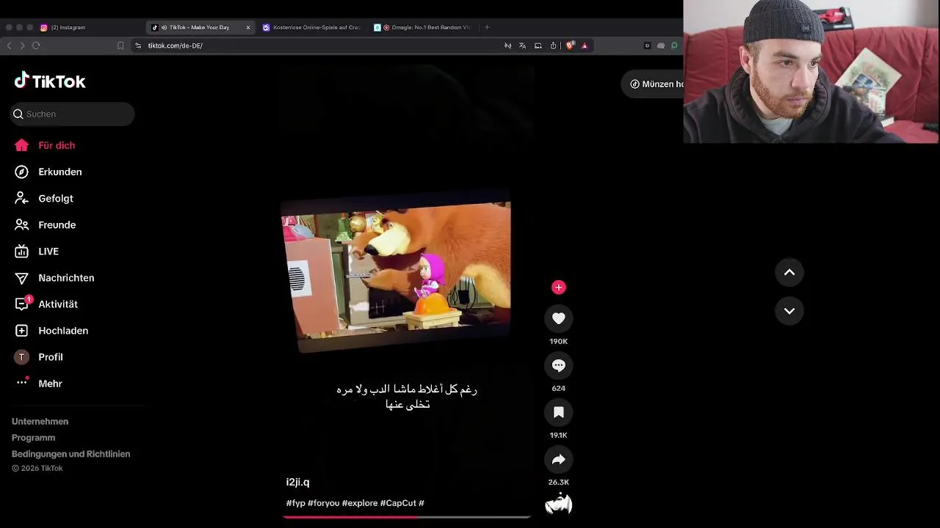Click the Für dich house icon
The image size is (940, 528).
click(x=22, y=145)
